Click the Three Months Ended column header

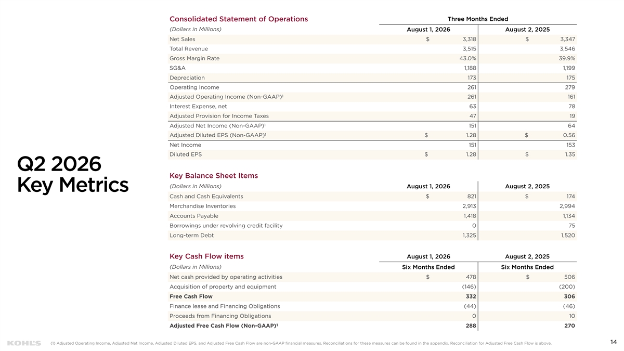point(478,19)
